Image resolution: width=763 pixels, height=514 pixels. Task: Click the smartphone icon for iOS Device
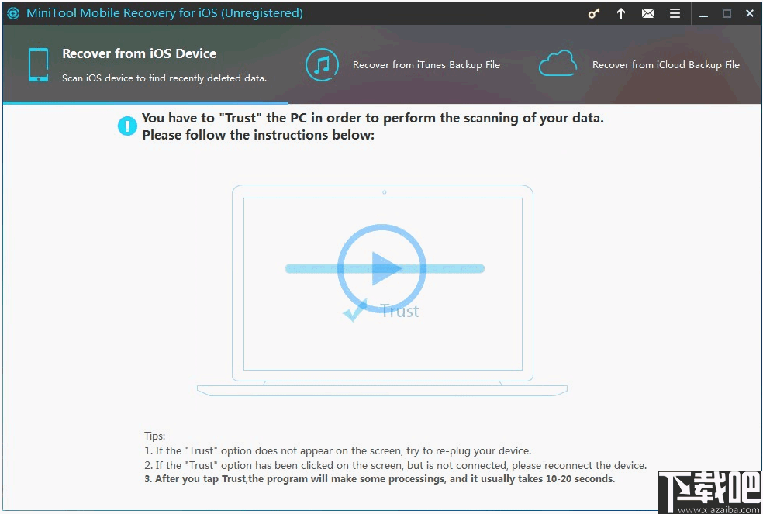[39, 65]
